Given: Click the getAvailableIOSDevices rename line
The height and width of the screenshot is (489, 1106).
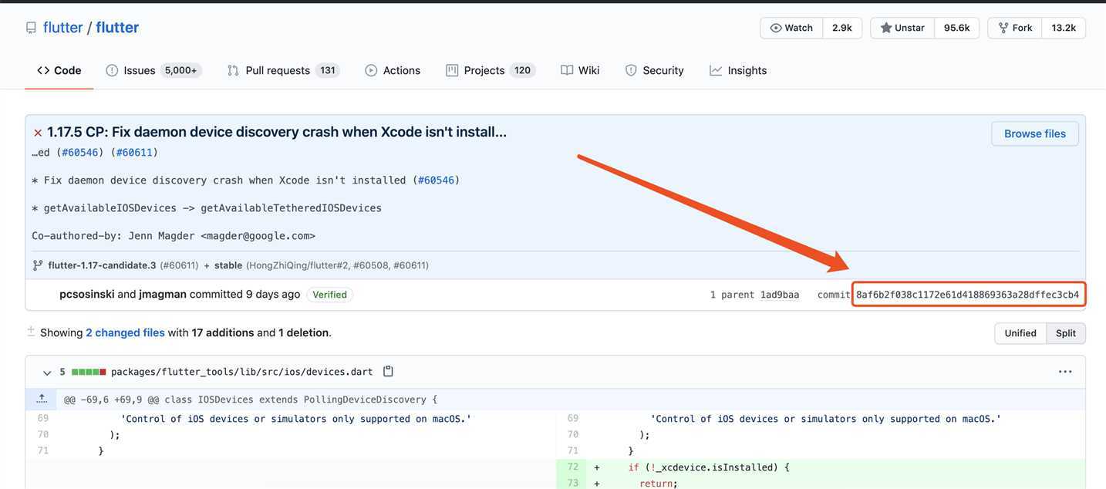Looking at the screenshot, I should pyautogui.click(x=207, y=208).
